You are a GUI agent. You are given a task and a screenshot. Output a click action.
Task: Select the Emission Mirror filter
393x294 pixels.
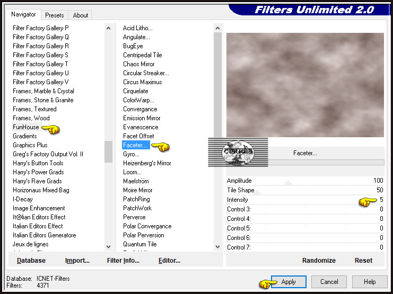142,118
